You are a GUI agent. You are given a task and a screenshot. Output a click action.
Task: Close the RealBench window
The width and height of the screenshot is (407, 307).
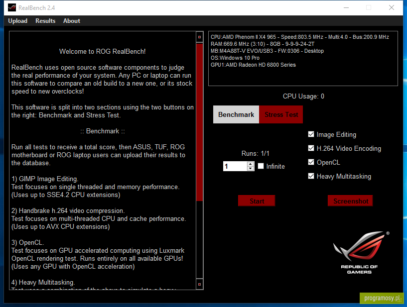(392, 7)
